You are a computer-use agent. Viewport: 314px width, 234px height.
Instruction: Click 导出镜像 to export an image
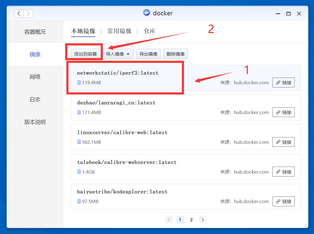tap(148, 54)
